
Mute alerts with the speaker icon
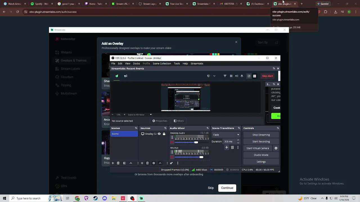tap(237, 76)
